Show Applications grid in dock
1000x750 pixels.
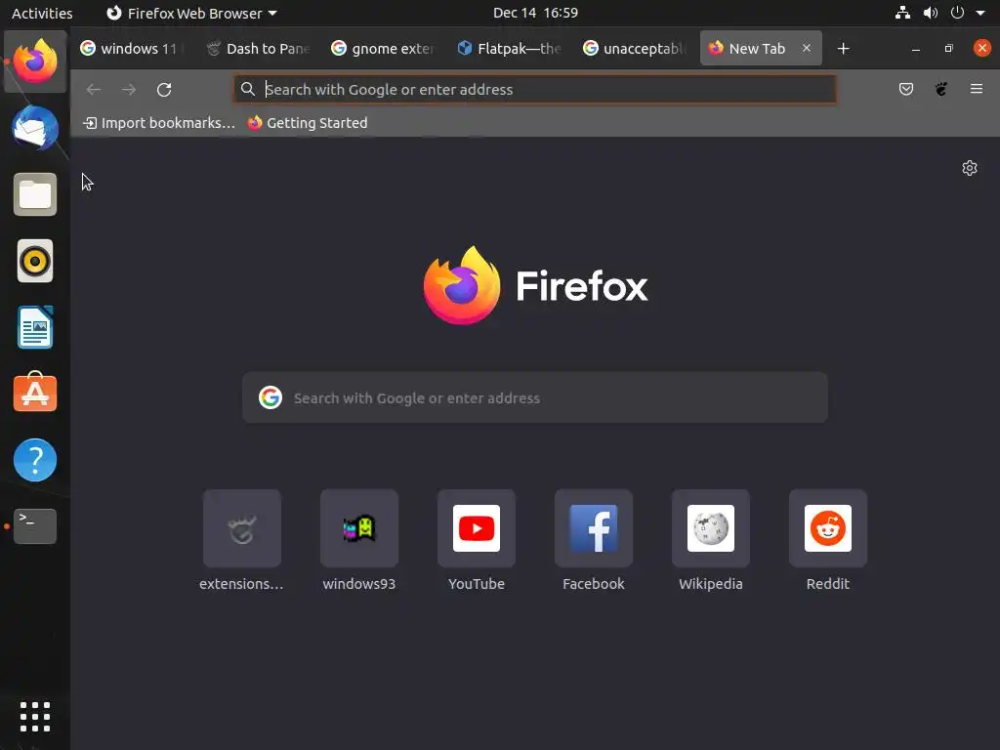[35, 717]
